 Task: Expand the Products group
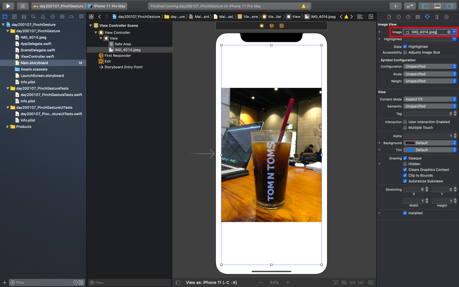click(8, 127)
